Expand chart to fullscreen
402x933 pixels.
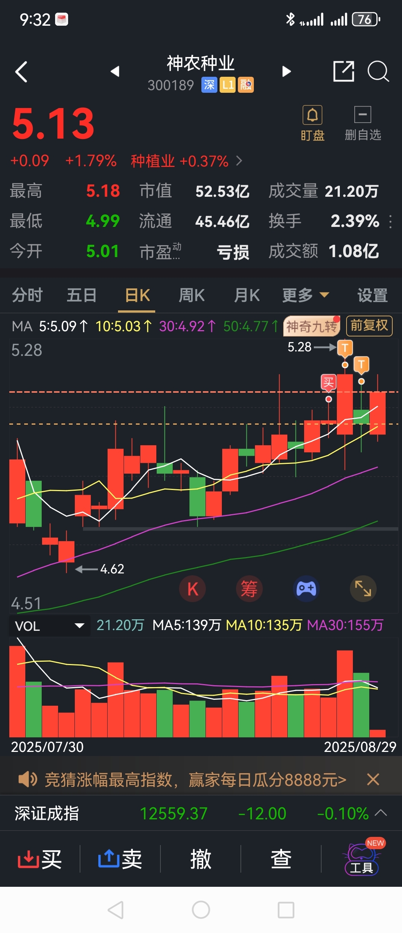363,589
